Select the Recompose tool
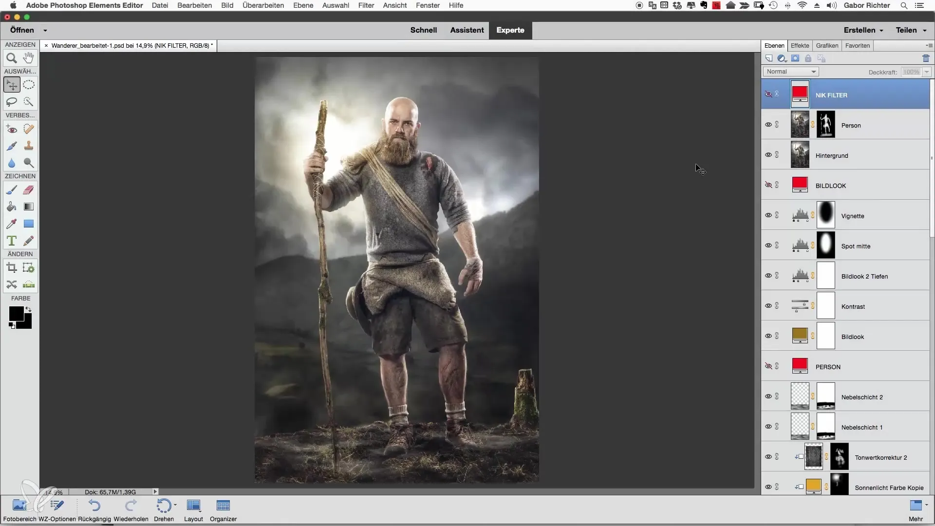 pos(29,268)
